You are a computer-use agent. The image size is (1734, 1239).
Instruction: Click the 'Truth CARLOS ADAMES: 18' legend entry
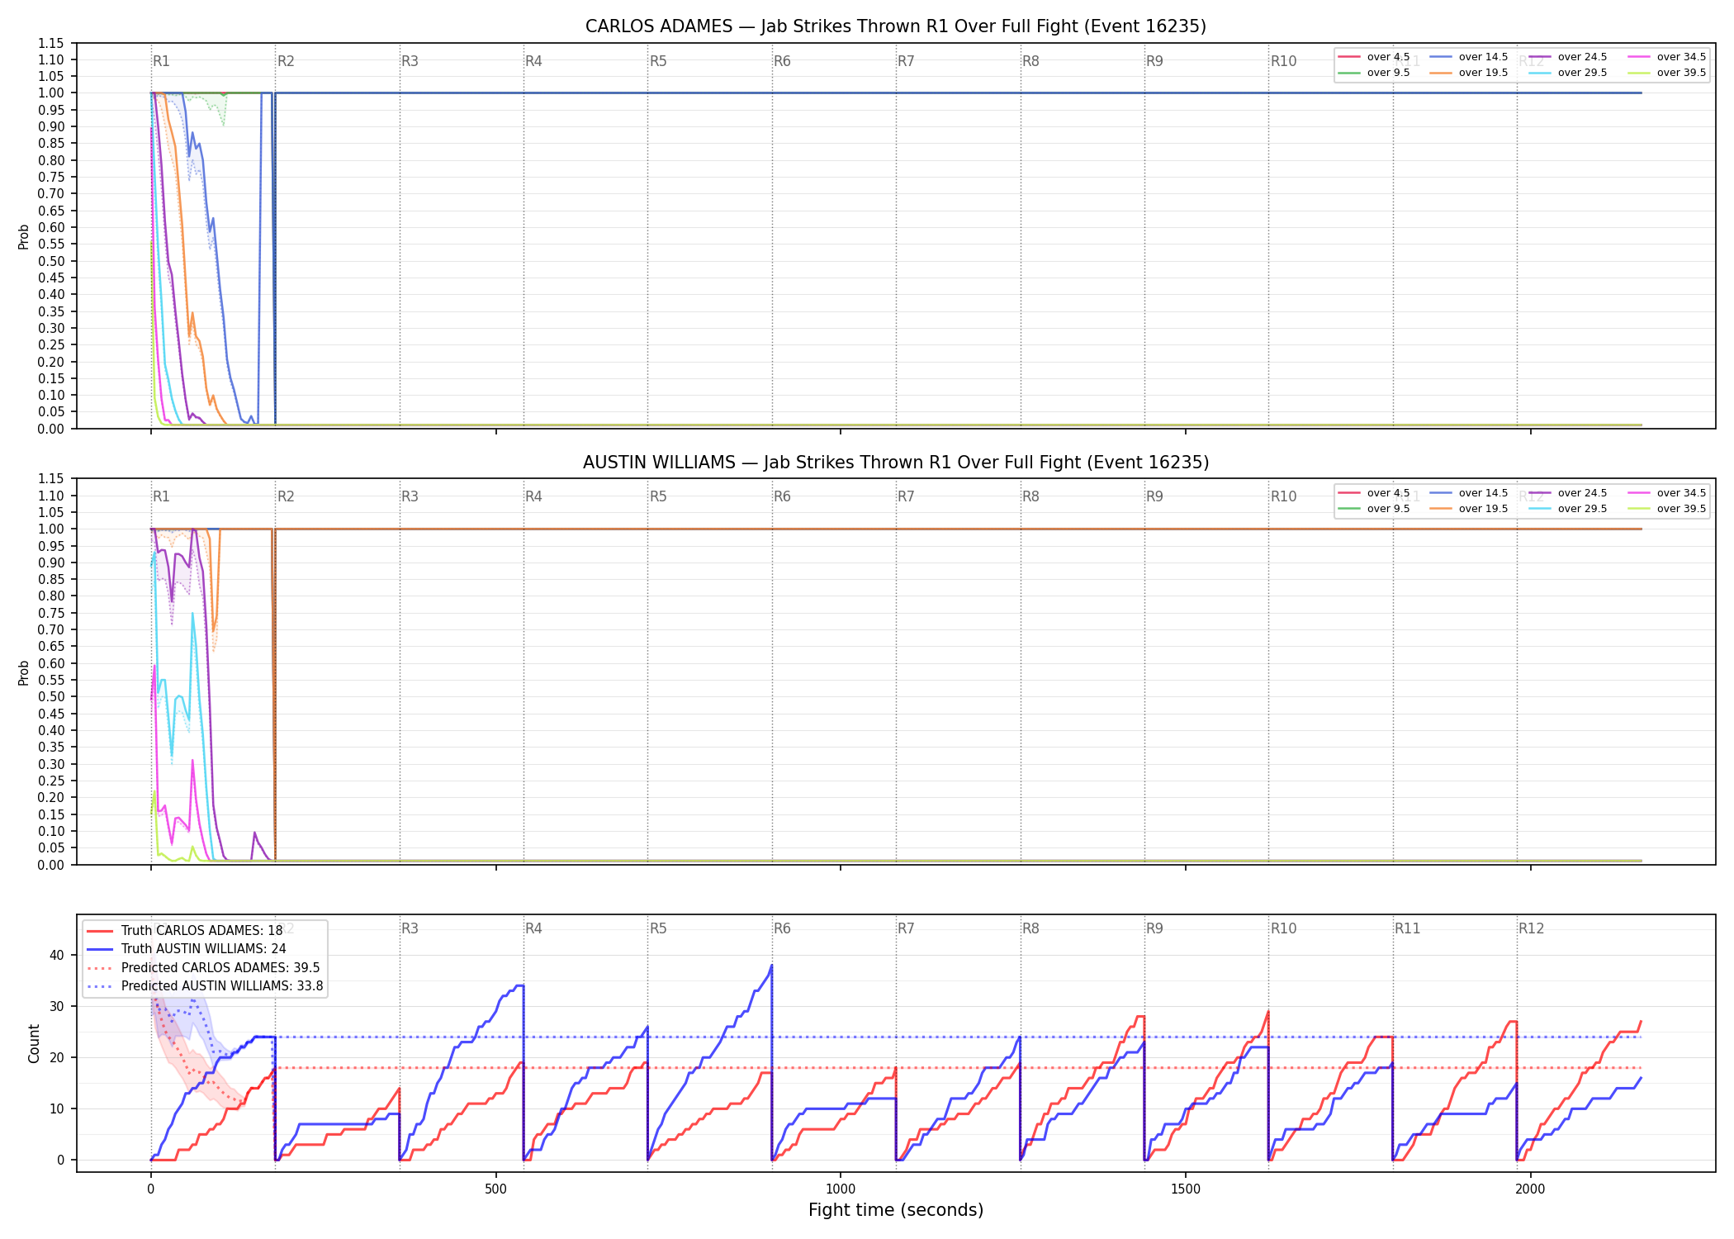click(x=185, y=930)
